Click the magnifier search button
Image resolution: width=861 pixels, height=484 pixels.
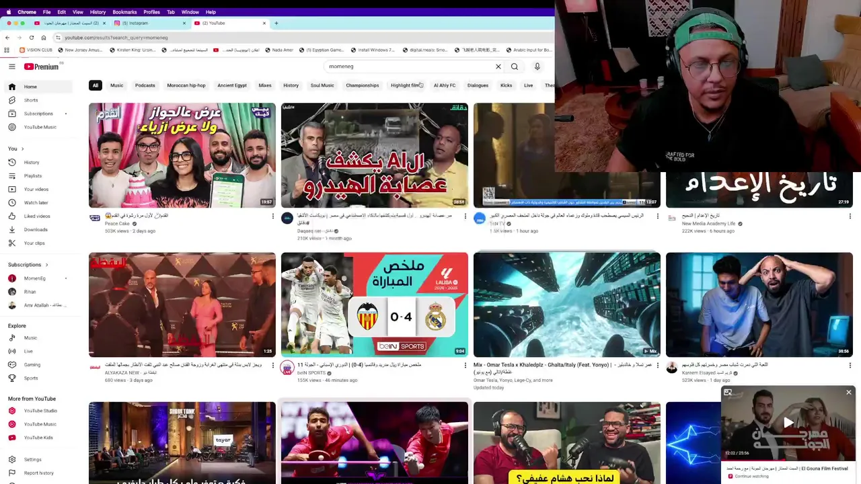pyautogui.click(x=515, y=67)
